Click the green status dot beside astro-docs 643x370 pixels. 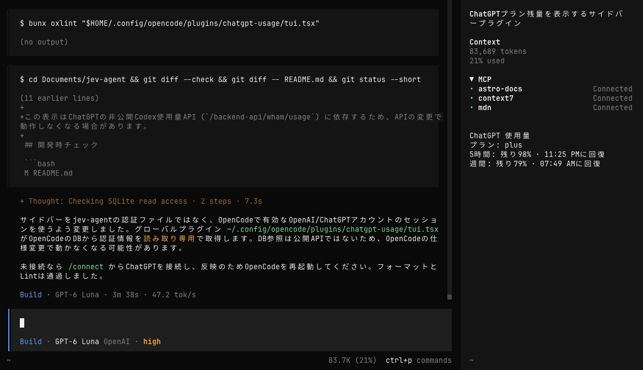(472, 89)
